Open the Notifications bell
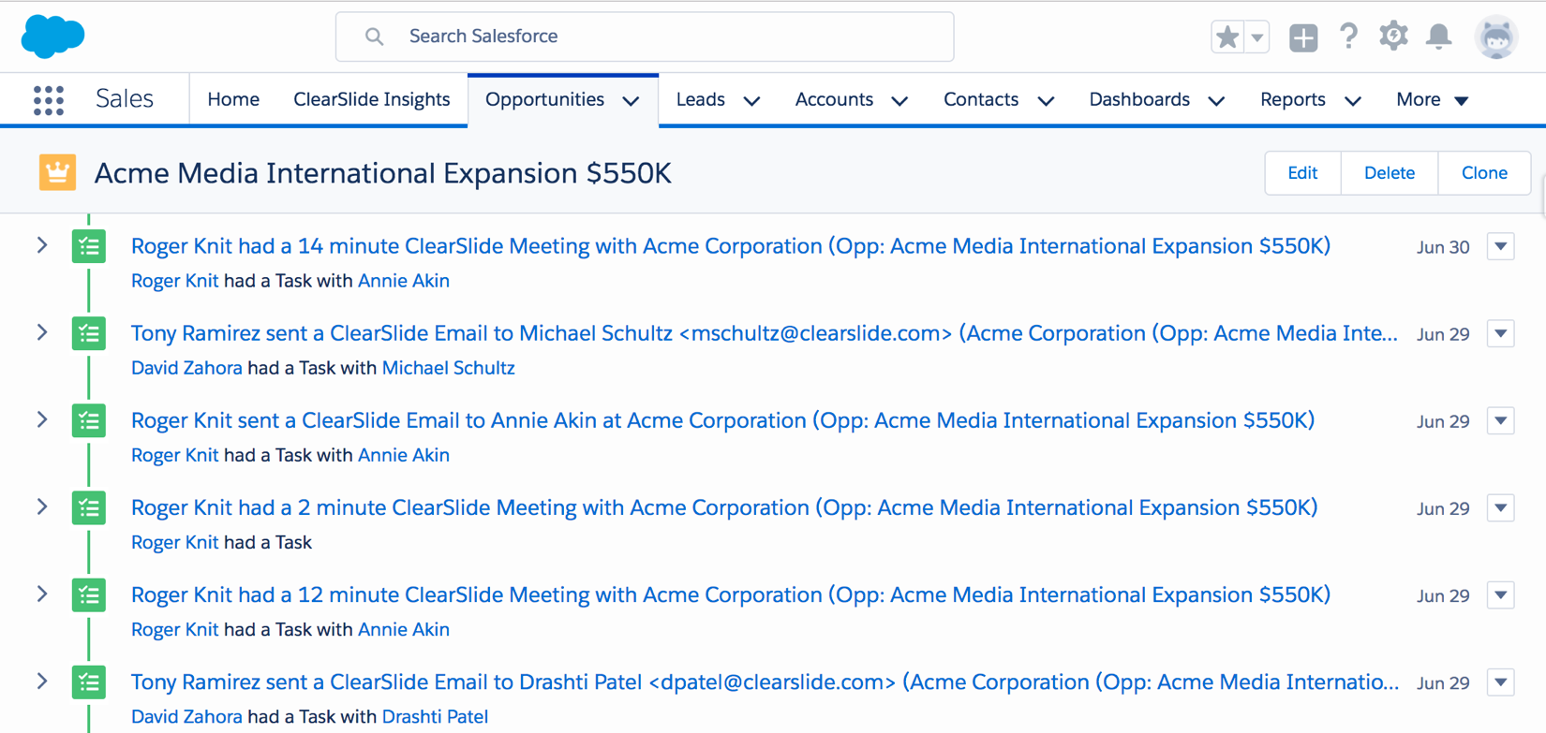Image resolution: width=1546 pixels, height=733 pixels. (x=1439, y=37)
